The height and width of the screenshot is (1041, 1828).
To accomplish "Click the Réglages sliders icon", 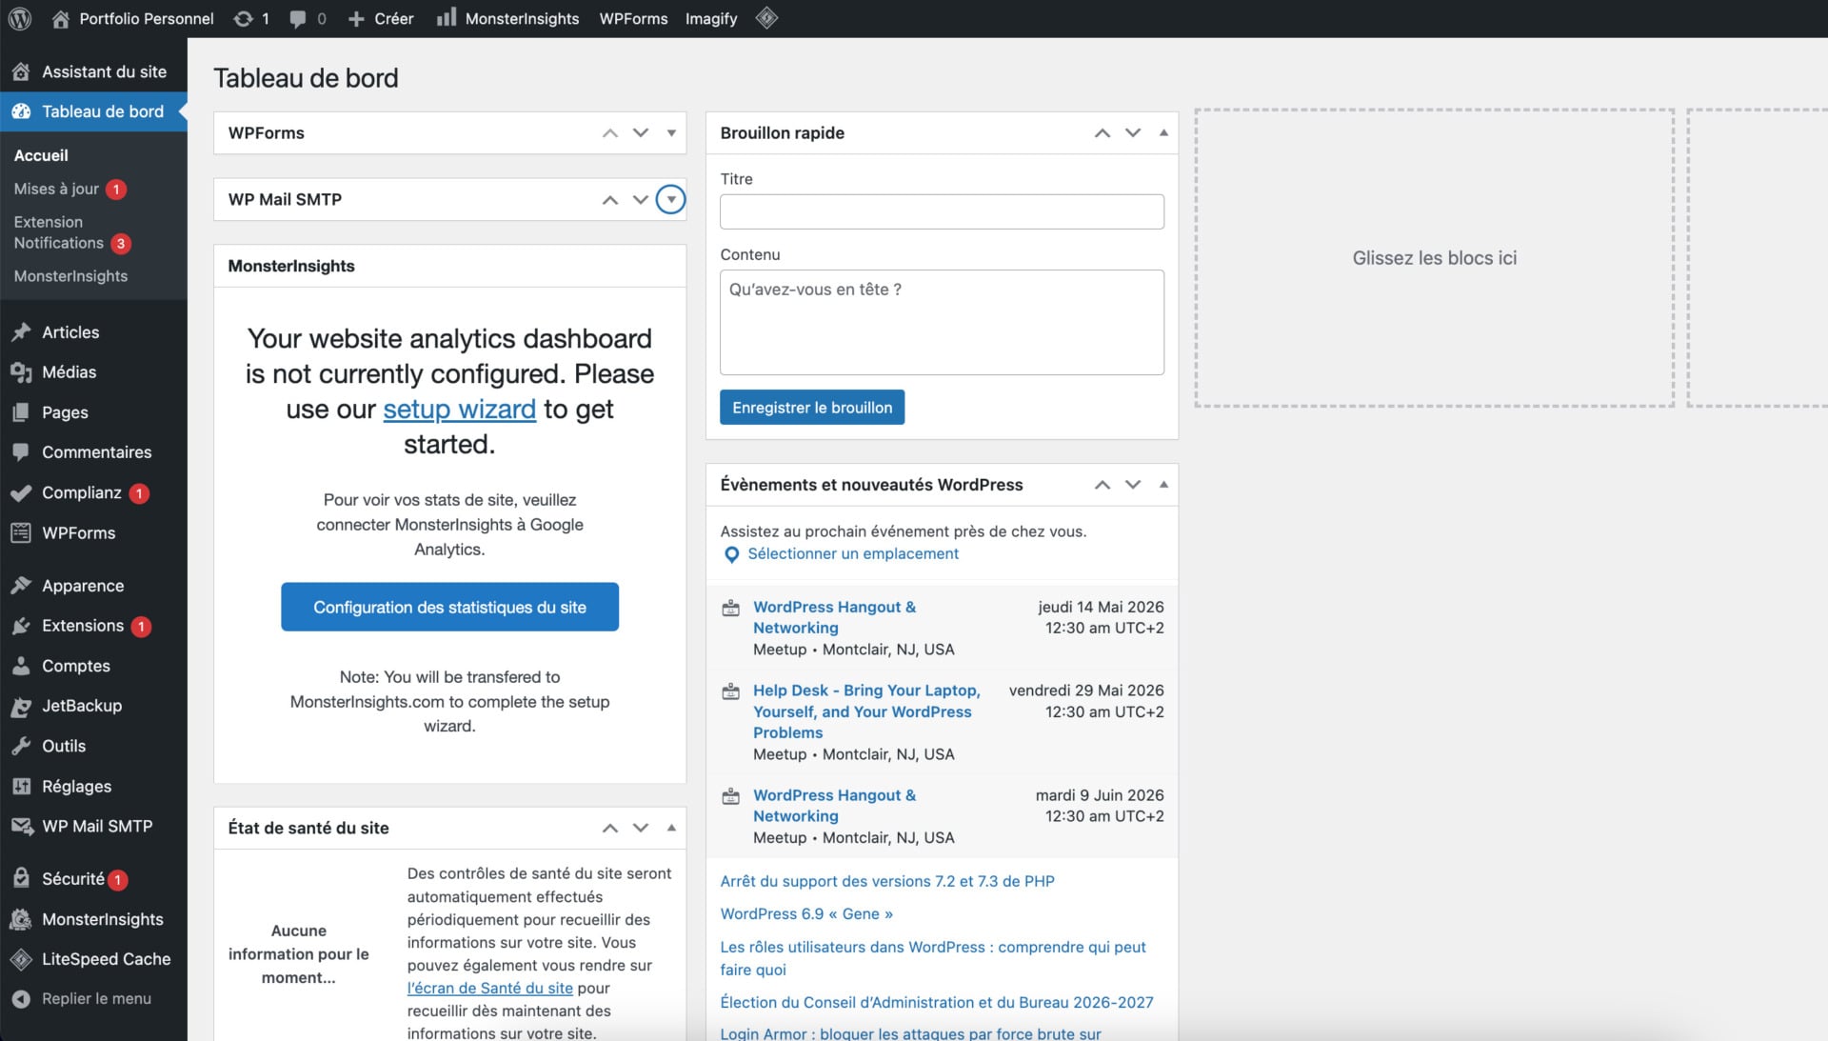I will pos(21,787).
